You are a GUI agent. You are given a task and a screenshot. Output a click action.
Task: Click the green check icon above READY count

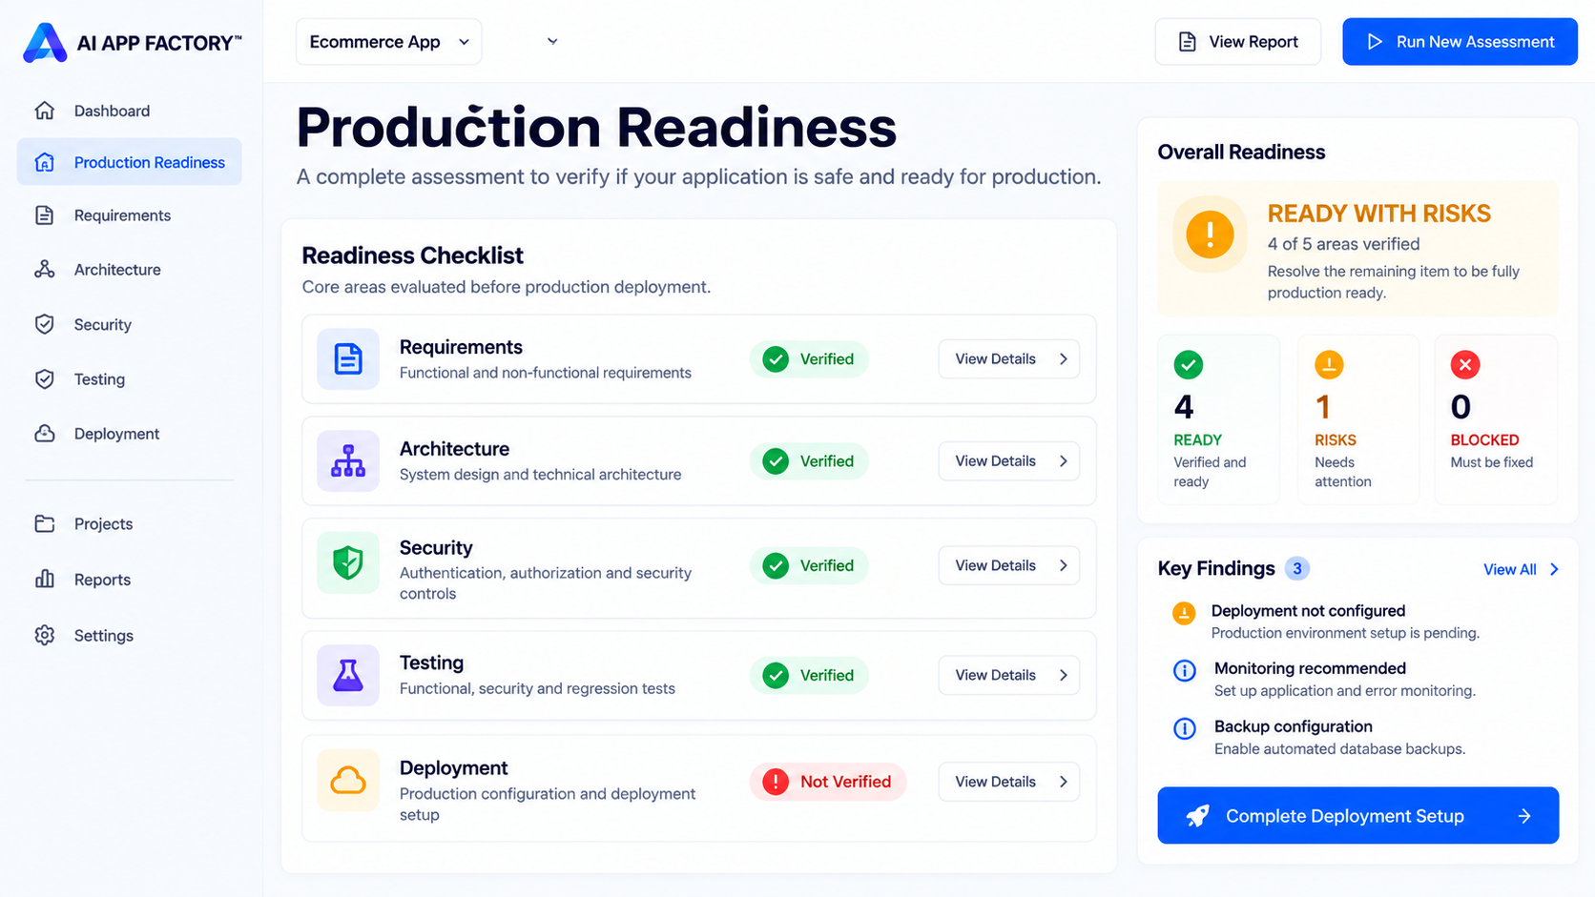1189,365
